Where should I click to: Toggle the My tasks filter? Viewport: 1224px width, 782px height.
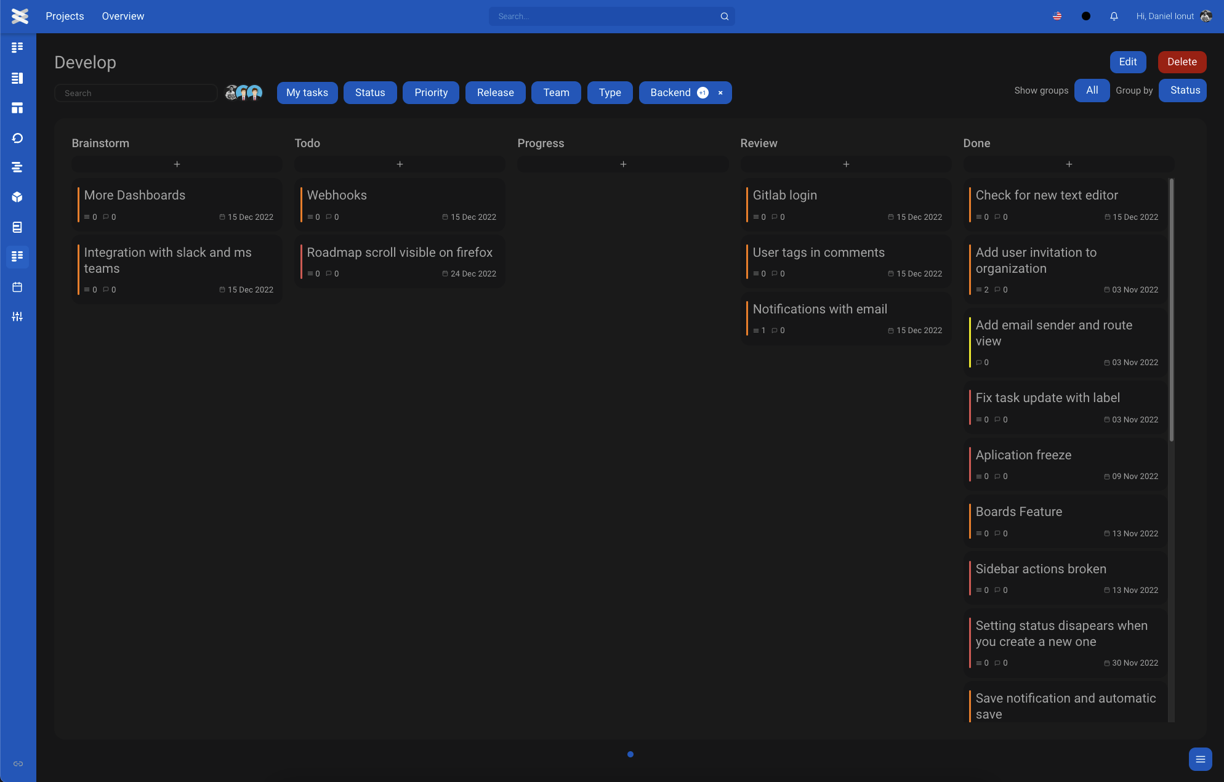point(307,92)
